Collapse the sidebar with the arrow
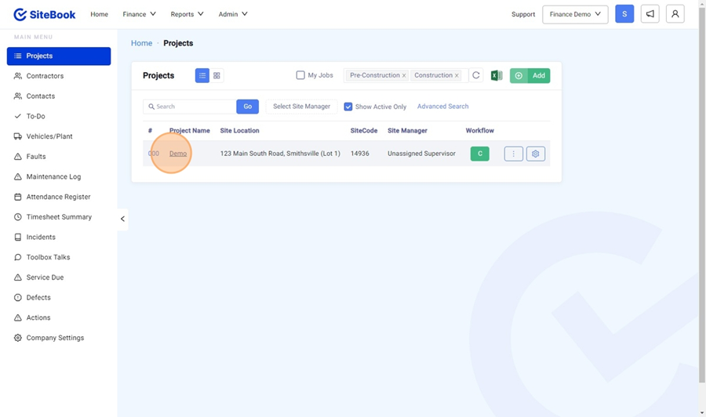 pos(122,219)
